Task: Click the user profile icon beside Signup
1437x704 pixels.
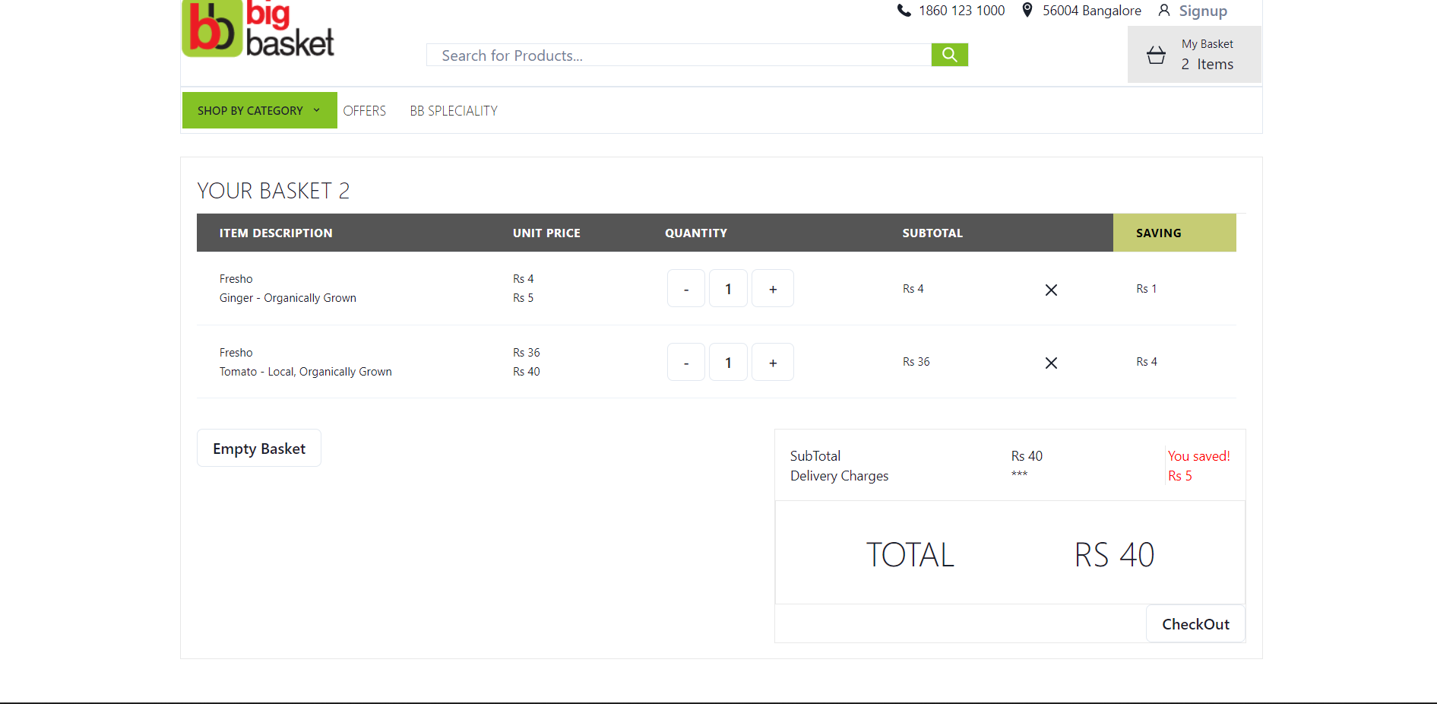Action: pos(1165,10)
